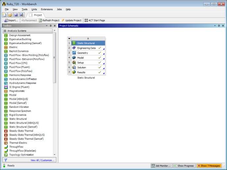
Task: Click the Results cell icon
Action: coord(74,72)
